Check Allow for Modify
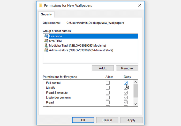Screen dimensions: 181x126 108,88
